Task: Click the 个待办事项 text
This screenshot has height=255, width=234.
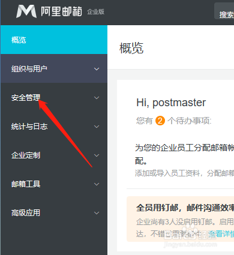Action: tap(189, 121)
